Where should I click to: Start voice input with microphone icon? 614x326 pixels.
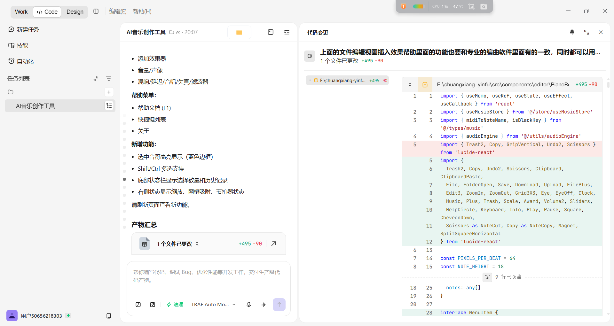[x=249, y=305]
